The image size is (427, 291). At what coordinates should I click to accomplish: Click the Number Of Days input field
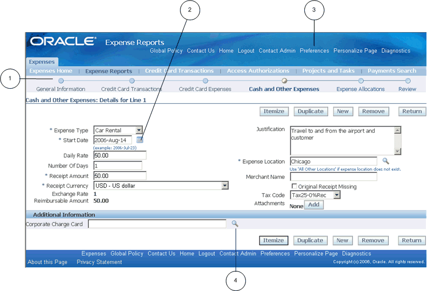coord(118,165)
